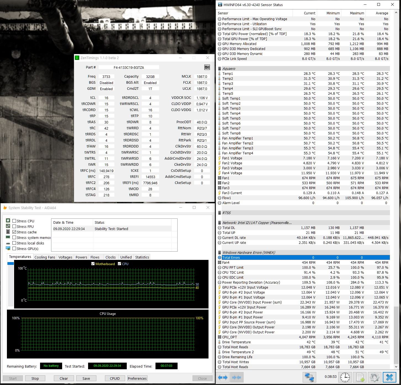The height and width of the screenshot is (385, 401).
Task: Open the Temperatures tab in AIDA64
Action: (20, 257)
